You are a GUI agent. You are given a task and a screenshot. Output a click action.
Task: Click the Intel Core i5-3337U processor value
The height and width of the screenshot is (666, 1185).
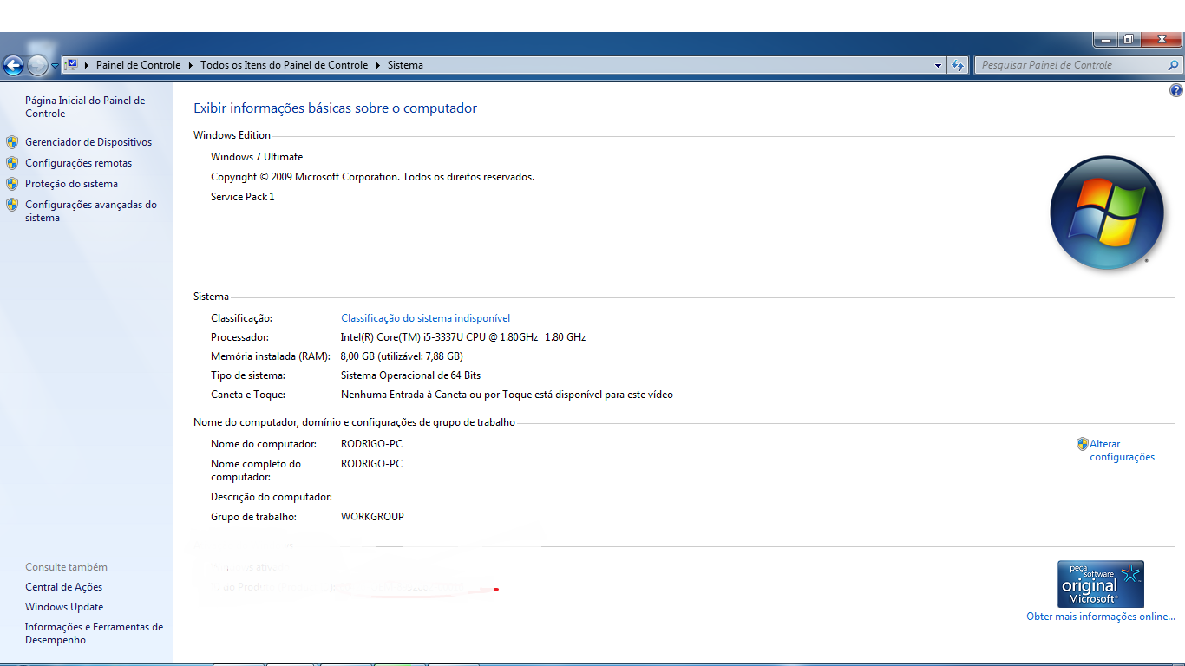click(x=463, y=337)
